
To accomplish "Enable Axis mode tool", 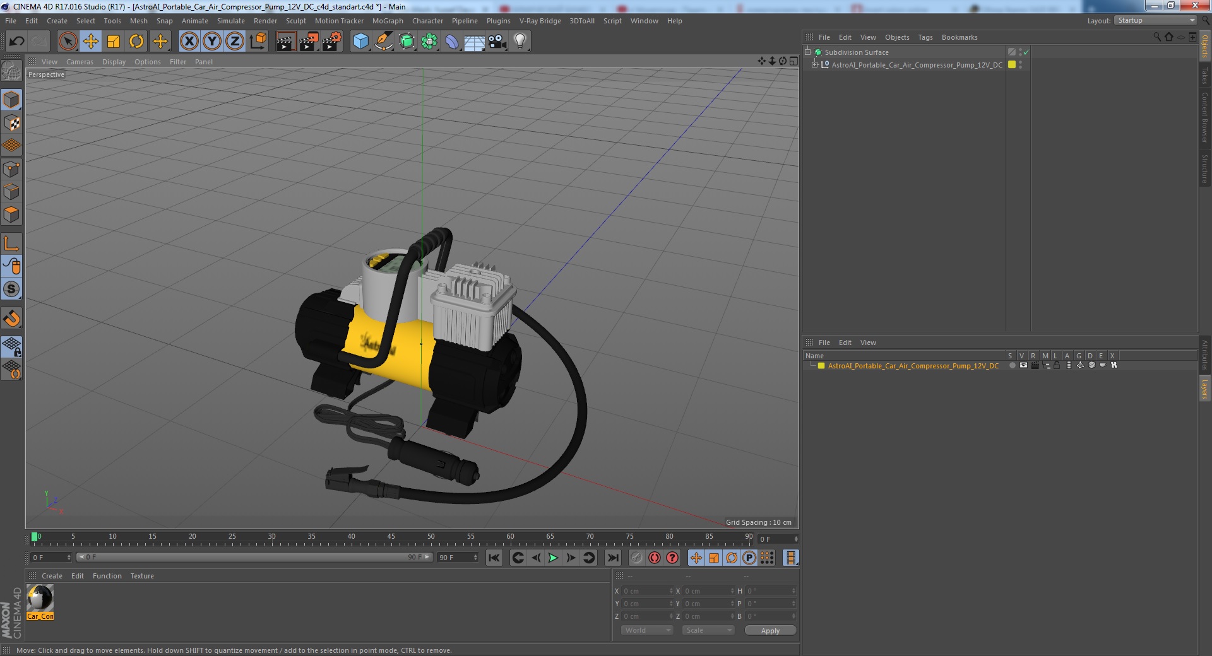I will [x=11, y=243].
